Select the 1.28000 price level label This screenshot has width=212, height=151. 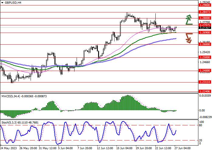(x=205, y=18)
